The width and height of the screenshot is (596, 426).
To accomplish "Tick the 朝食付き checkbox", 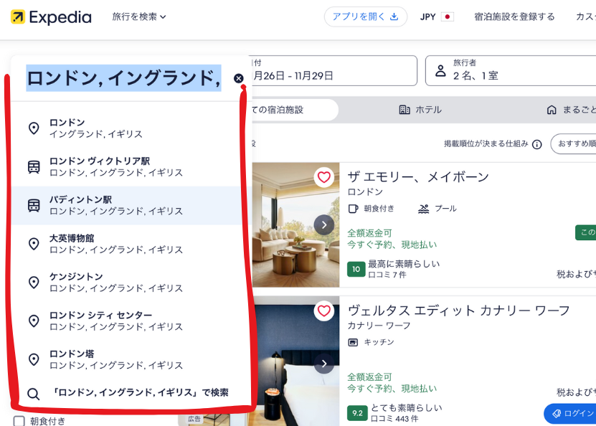I will point(19,421).
